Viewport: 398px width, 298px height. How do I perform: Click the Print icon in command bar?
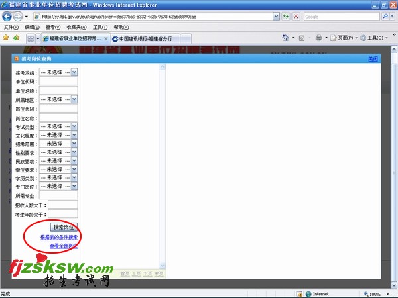(x=319, y=38)
